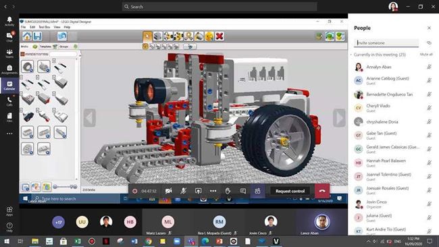Unmute the microphone in meeting toolbar
The width and height of the screenshot is (439, 247).
click(x=184, y=191)
